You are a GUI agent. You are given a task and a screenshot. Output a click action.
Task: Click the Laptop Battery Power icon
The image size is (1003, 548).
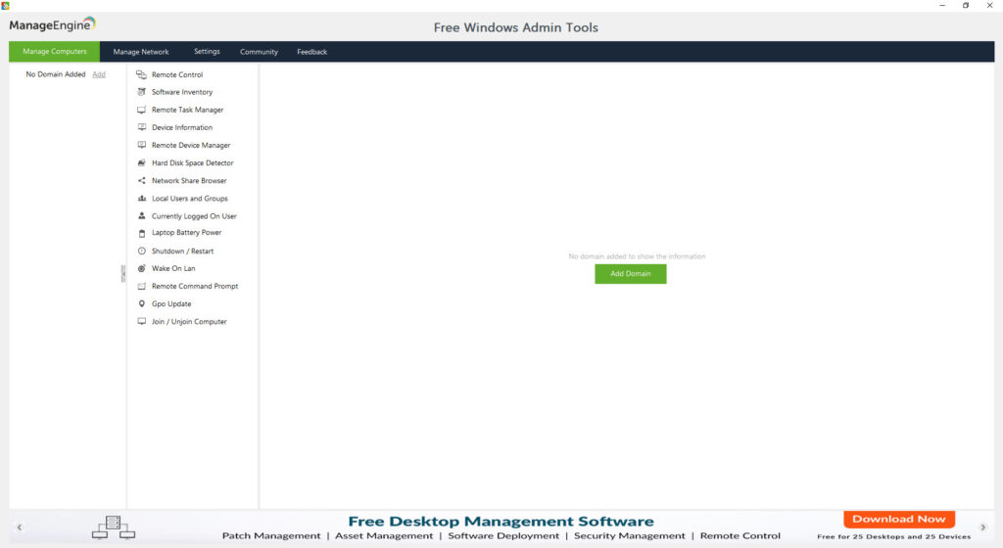(x=141, y=233)
